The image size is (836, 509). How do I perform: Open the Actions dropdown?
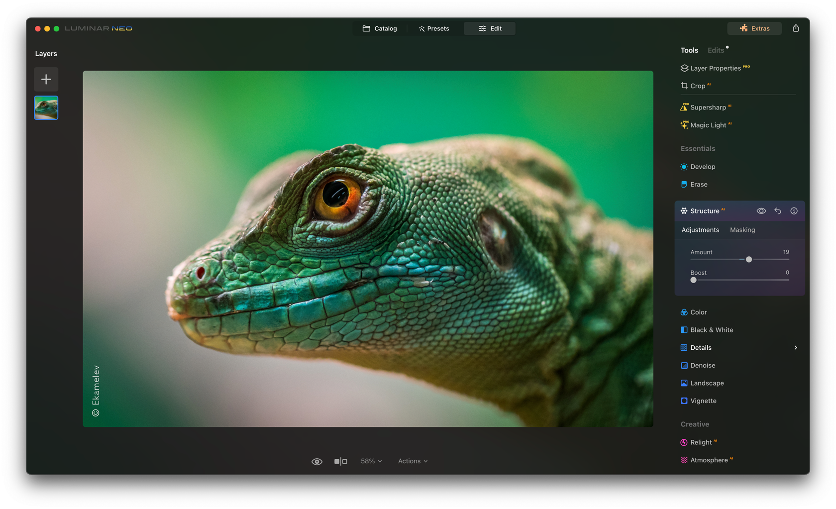(412, 461)
